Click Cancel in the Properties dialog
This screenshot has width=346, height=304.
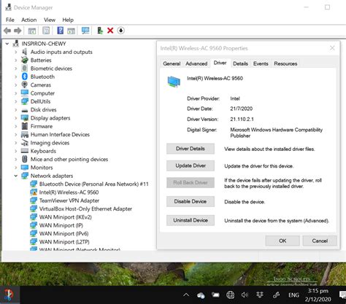point(320,241)
